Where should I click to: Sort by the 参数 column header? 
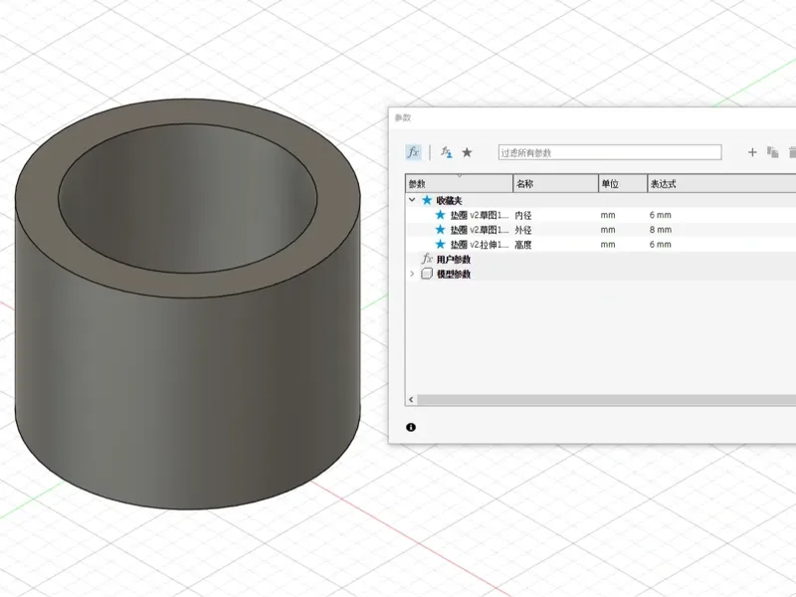(459, 184)
